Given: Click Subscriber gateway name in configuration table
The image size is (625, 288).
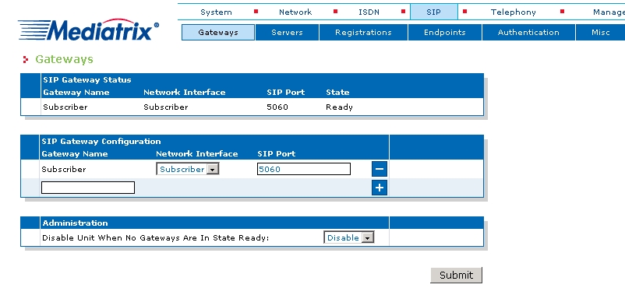Looking at the screenshot, I should coord(64,169).
